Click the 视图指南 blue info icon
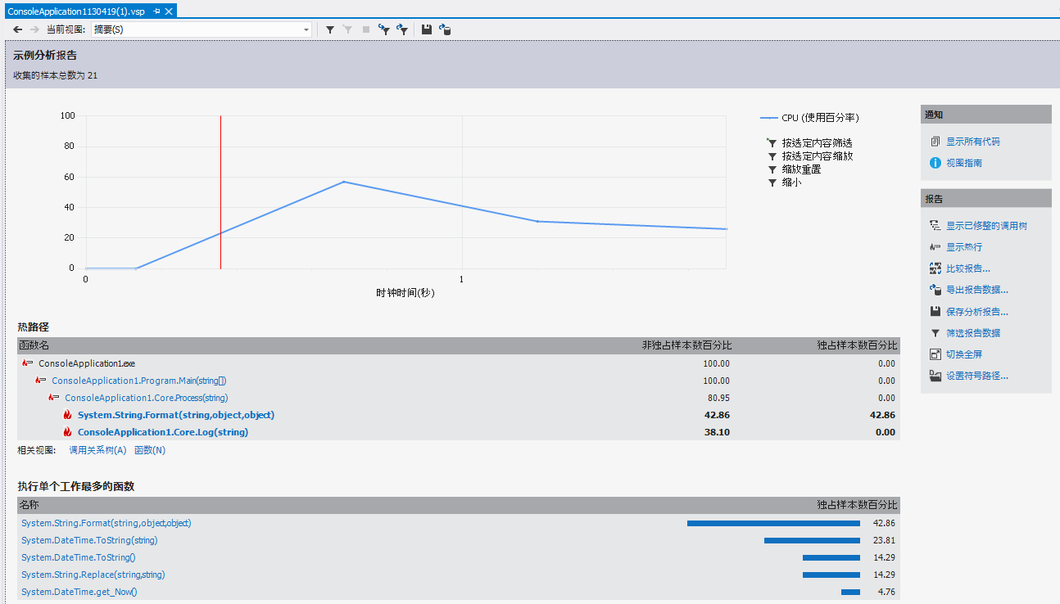The height and width of the screenshot is (604, 1060). 935,163
